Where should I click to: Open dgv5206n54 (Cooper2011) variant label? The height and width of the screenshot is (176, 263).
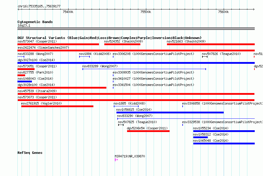coord(147,128)
